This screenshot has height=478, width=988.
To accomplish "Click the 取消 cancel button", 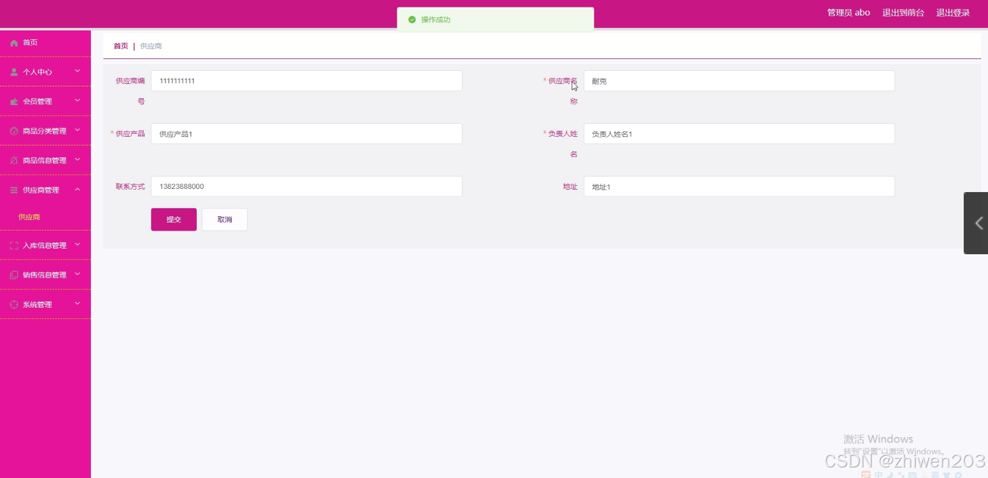I will [x=225, y=219].
